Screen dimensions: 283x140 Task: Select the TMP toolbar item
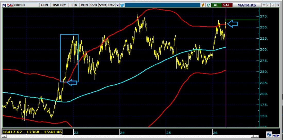click(111, 5)
